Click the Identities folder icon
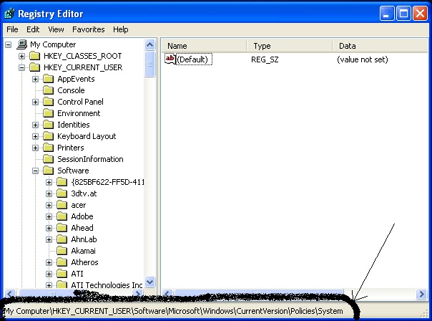The height and width of the screenshot is (321, 432). click(x=49, y=125)
